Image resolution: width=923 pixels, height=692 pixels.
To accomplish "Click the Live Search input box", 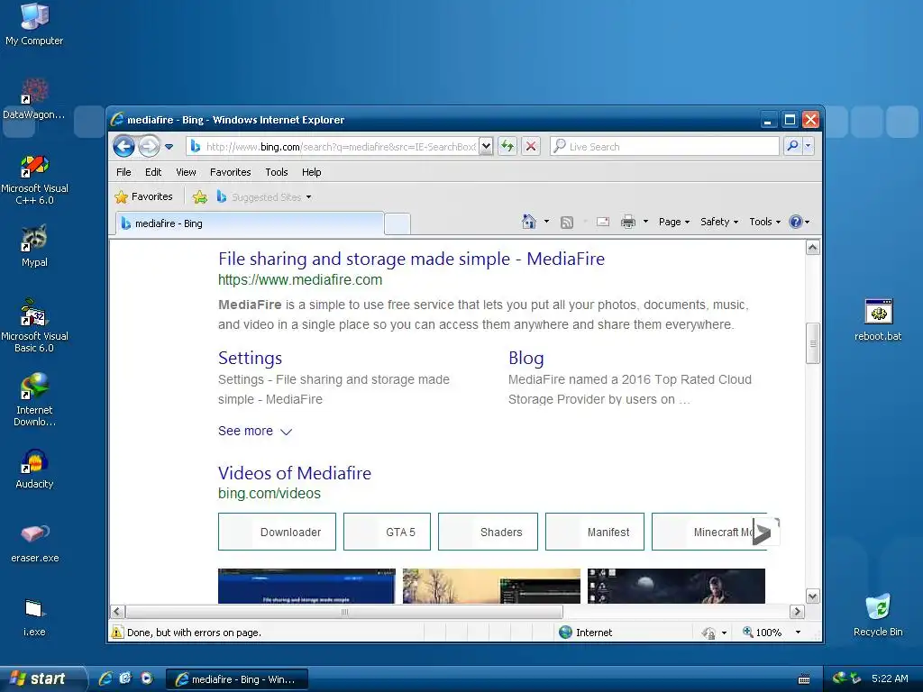I will tap(664, 147).
